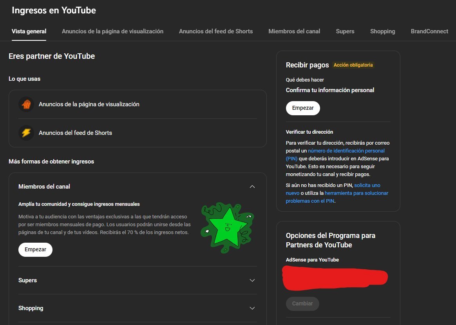Click the Ingresos en YouTube page title
This screenshot has width=456, height=325.
[x=54, y=10]
